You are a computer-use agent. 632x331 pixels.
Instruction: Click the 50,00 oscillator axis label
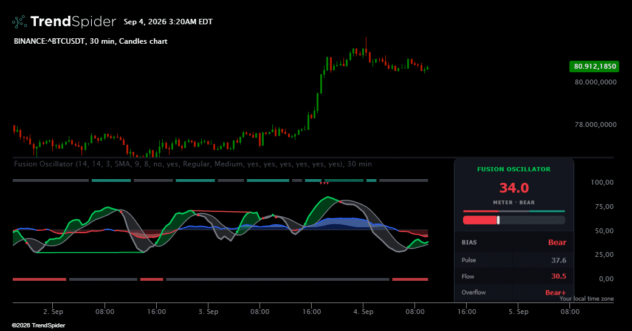[604, 231]
